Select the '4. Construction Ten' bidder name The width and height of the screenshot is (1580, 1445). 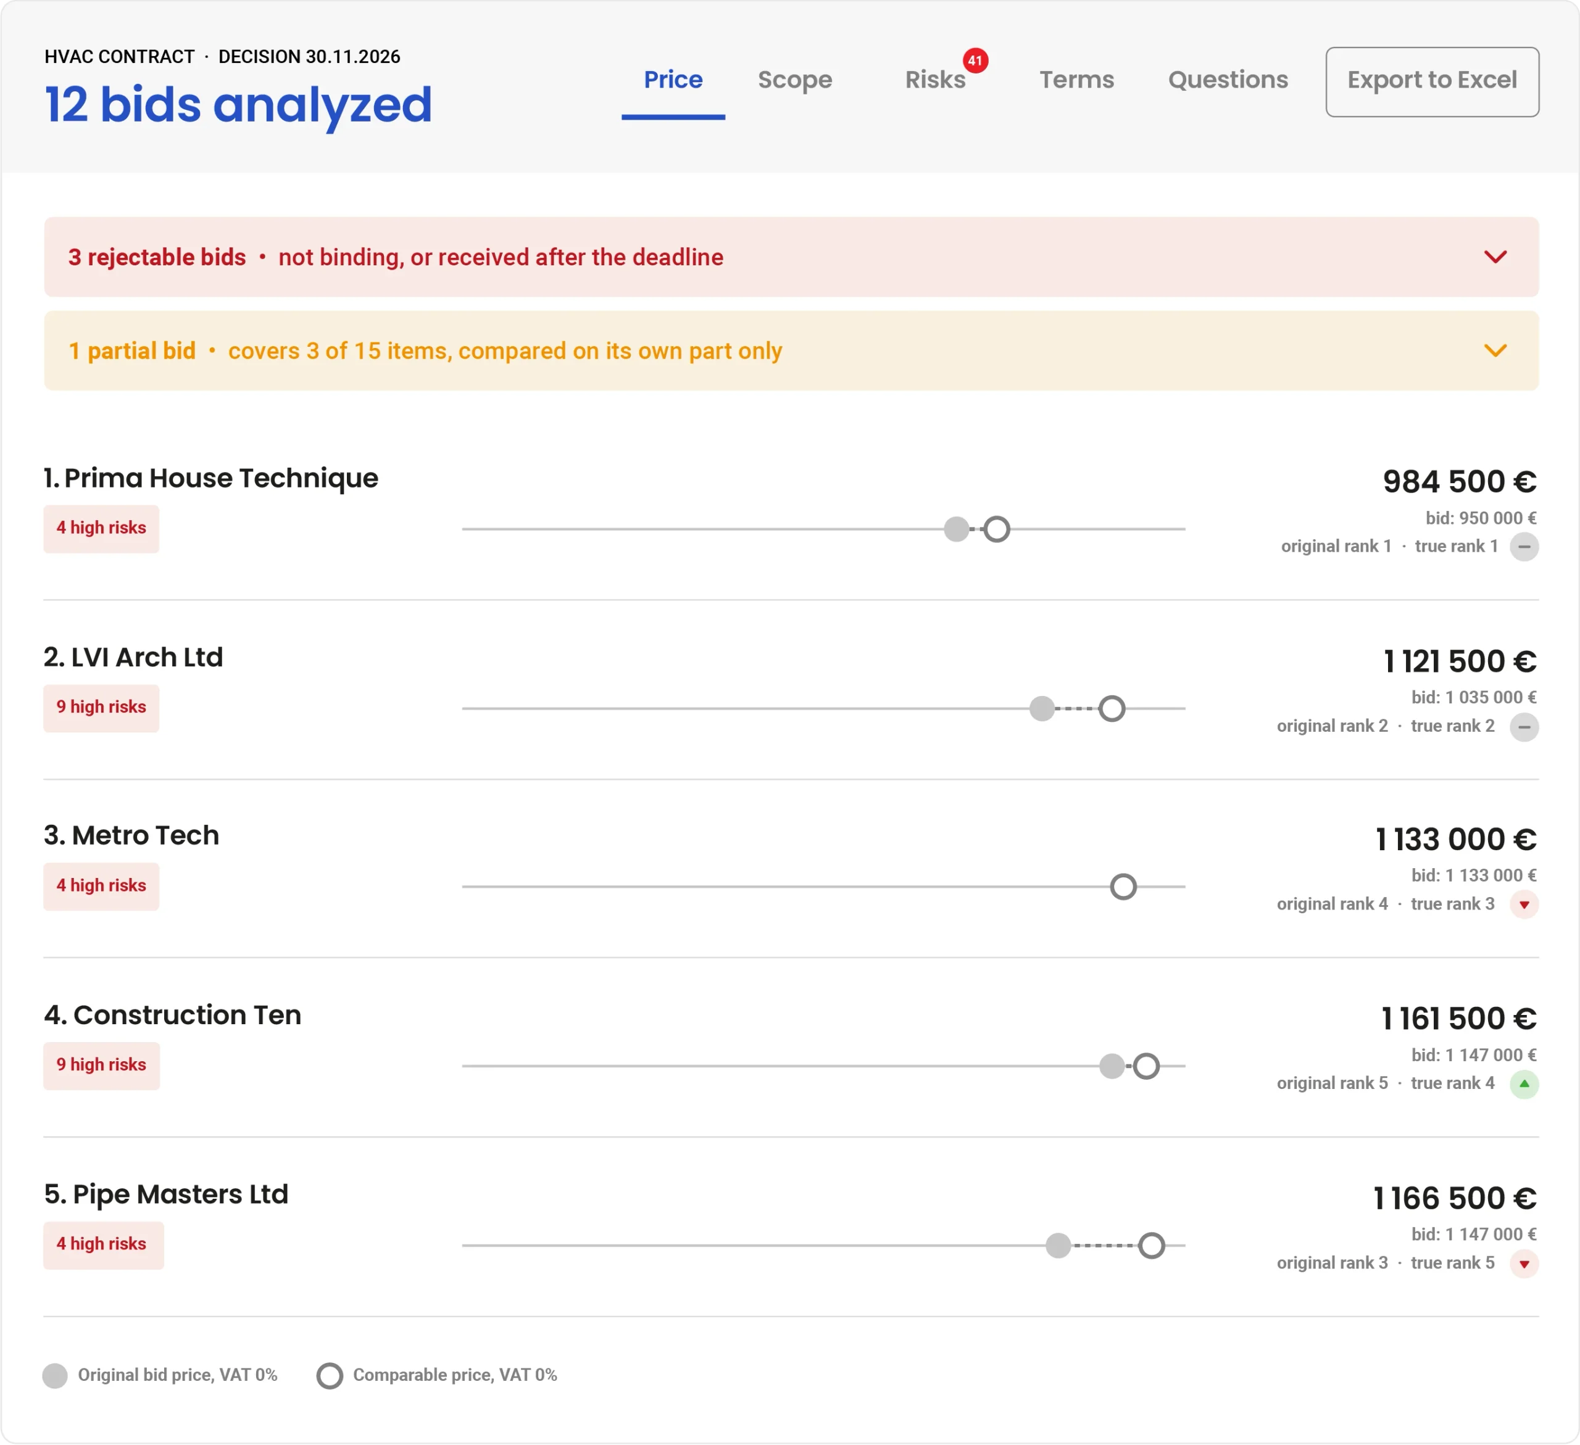172,1015
